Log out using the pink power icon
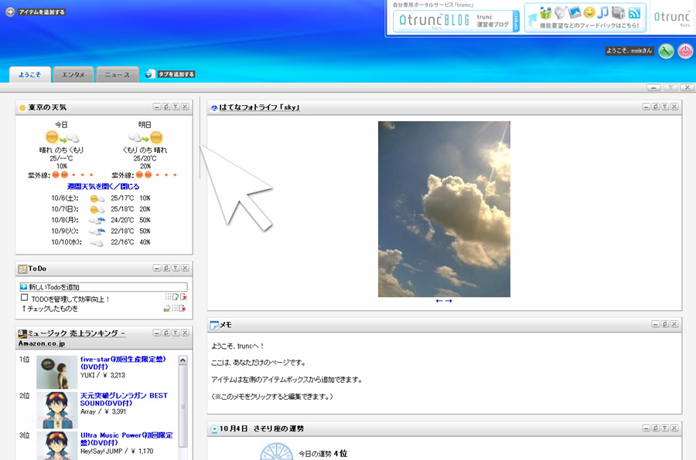 tap(685, 51)
